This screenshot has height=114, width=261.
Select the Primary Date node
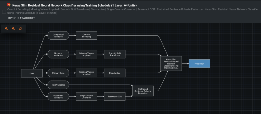[58, 73]
